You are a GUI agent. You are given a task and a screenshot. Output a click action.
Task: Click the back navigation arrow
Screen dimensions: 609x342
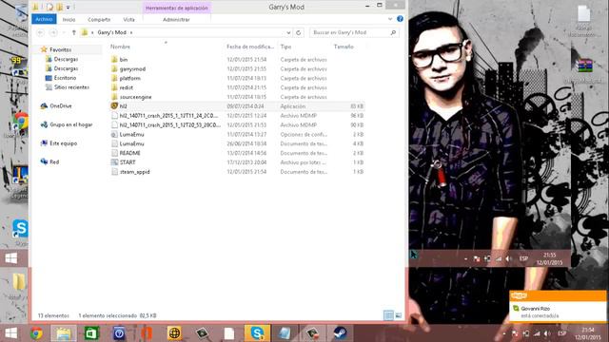(40, 32)
